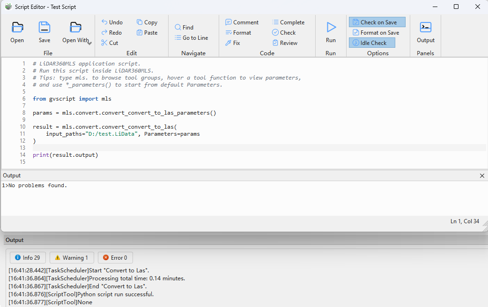The height and width of the screenshot is (307, 488).
Task: Expand the Open With dropdown arrow
Action: (89, 43)
